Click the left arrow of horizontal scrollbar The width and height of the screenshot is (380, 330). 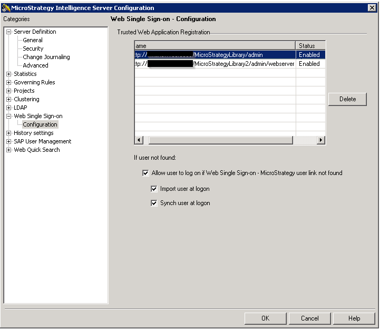point(139,140)
